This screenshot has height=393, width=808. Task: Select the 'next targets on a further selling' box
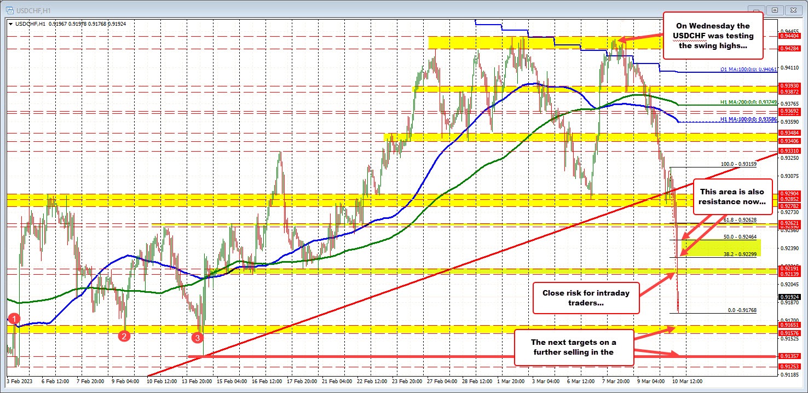point(574,347)
